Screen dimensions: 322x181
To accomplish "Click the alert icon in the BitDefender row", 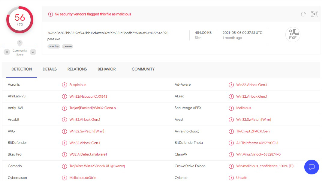I will 65,143.
